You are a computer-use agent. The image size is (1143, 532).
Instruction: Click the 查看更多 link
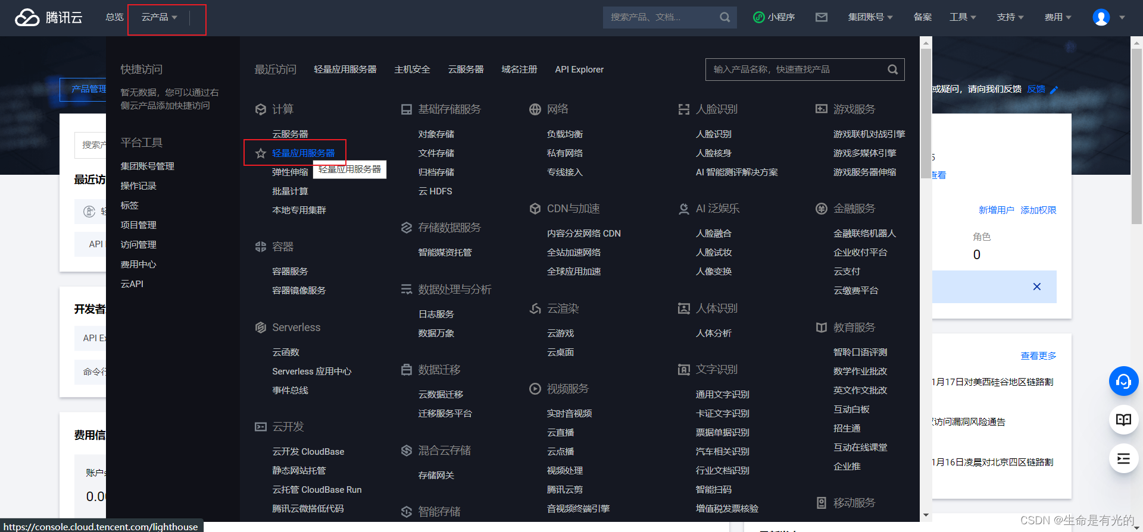(x=1038, y=356)
